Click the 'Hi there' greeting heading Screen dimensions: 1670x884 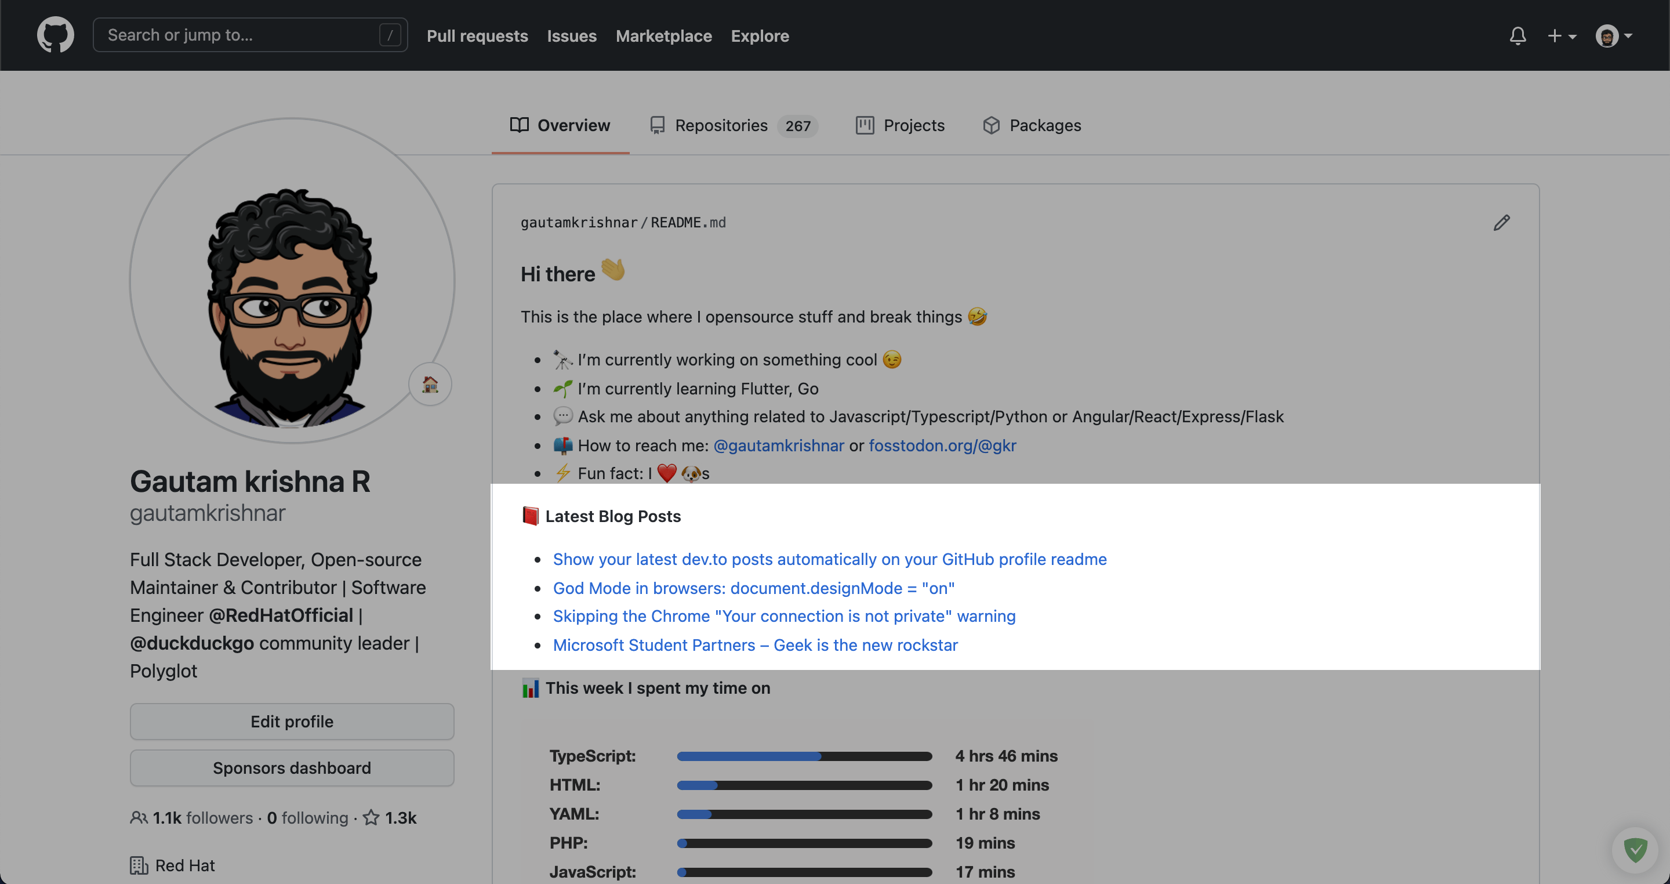pyautogui.click(x=573, y=273)
